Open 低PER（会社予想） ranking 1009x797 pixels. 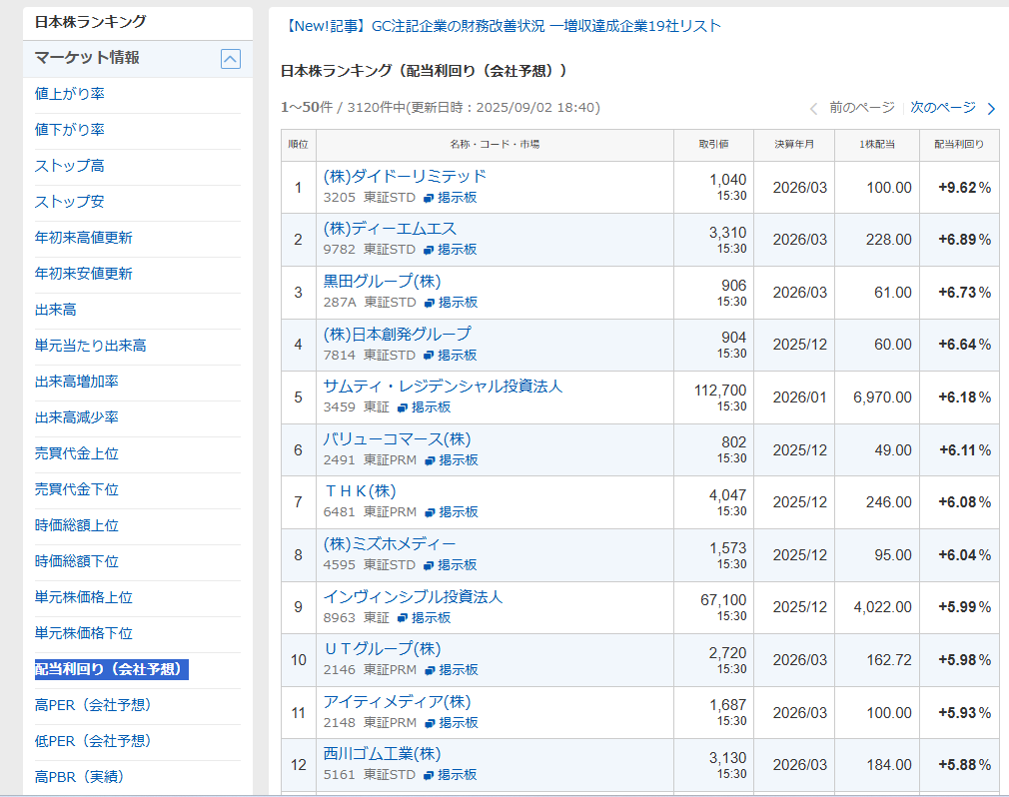(93, 742)
